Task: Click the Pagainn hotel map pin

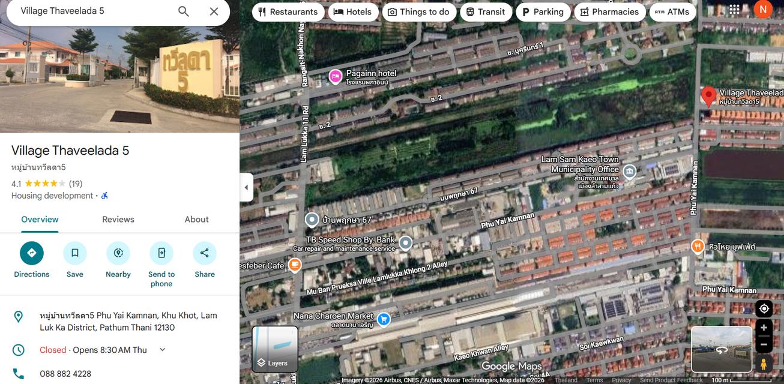Action: coord(335,76)
